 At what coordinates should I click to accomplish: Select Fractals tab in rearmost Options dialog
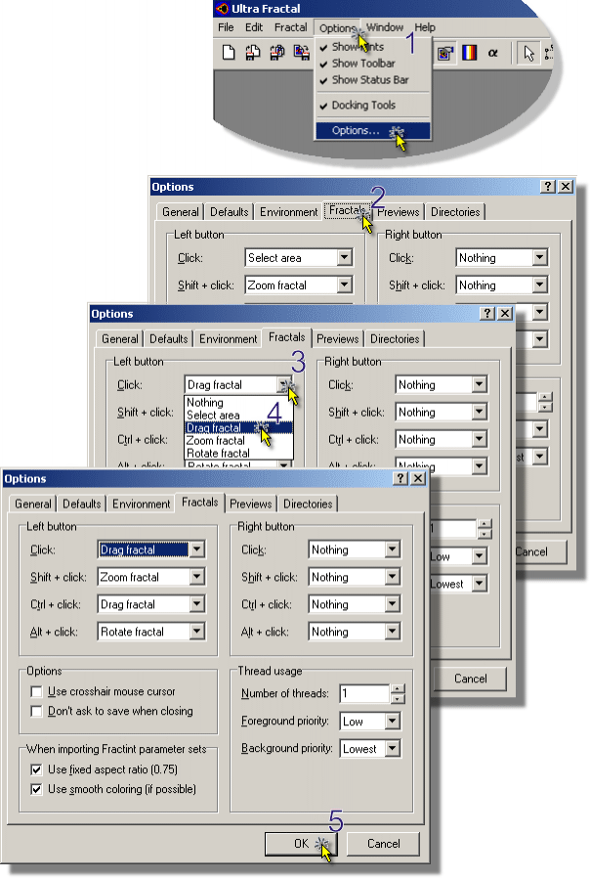tap(347, 210)
